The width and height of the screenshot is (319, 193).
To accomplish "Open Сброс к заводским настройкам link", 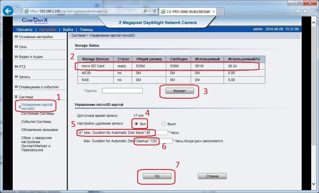I will pos(36,140).
